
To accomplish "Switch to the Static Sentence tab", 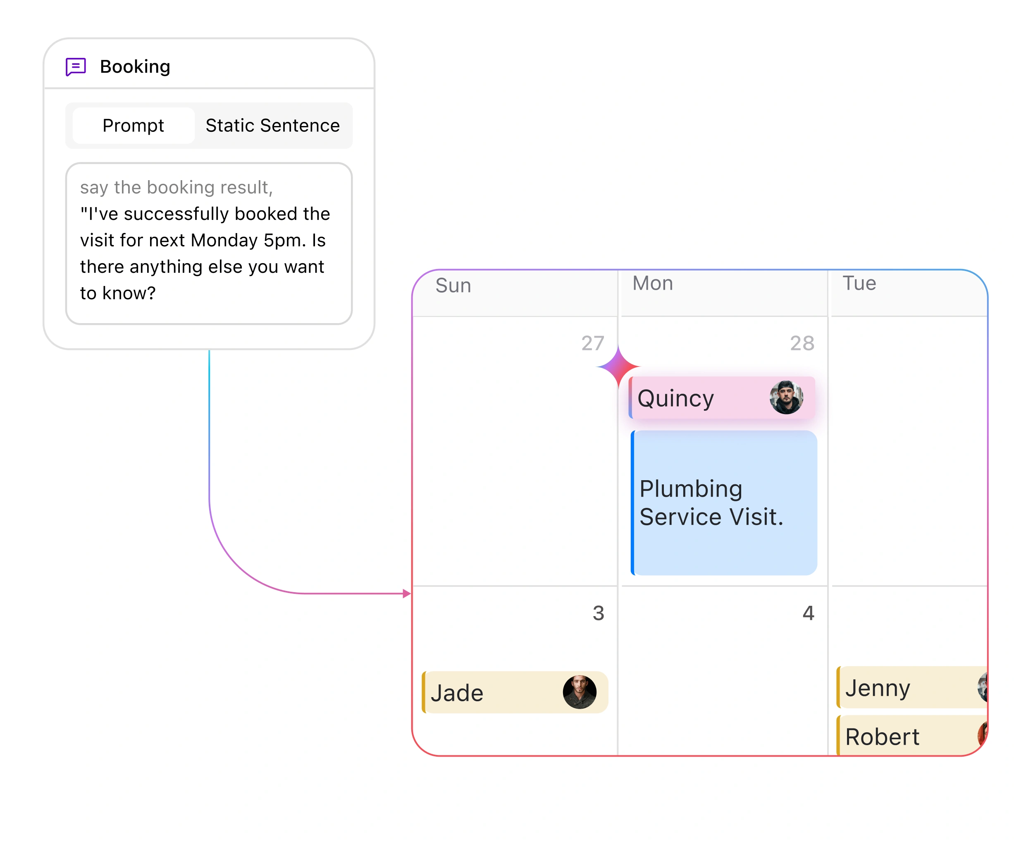I will click(273, 126).
